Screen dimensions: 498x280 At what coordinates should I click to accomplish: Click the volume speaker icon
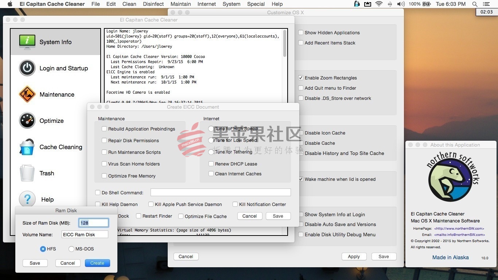[x=401, y=4]
